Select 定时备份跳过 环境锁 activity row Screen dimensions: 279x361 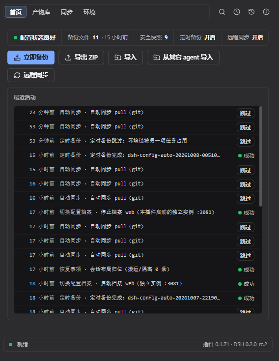point(137,142)
